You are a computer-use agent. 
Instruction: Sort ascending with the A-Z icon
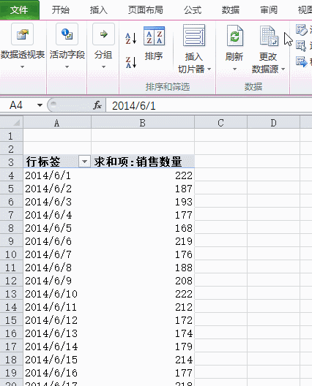coord(131,39)
